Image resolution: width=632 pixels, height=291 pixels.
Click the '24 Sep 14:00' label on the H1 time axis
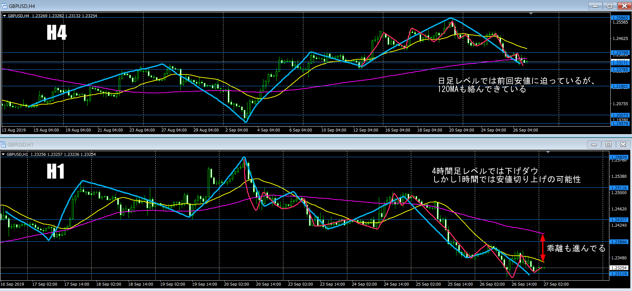(396, 284)
